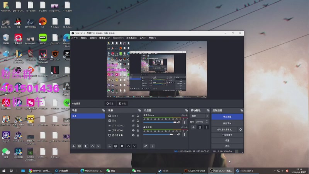Hide the 显示器采集 source via its eye icon
Viewport: 309px width, 174px height.
point(133,135)
